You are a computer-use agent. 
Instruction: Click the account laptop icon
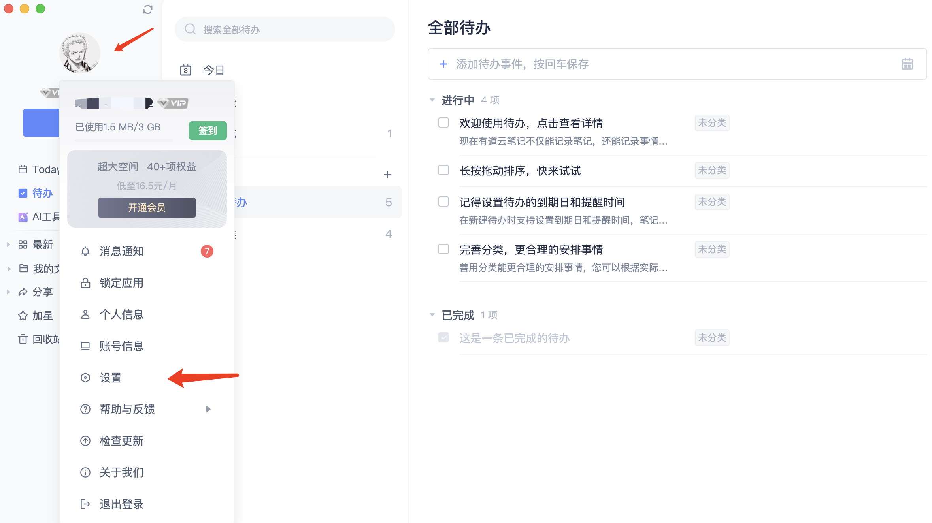85,346
